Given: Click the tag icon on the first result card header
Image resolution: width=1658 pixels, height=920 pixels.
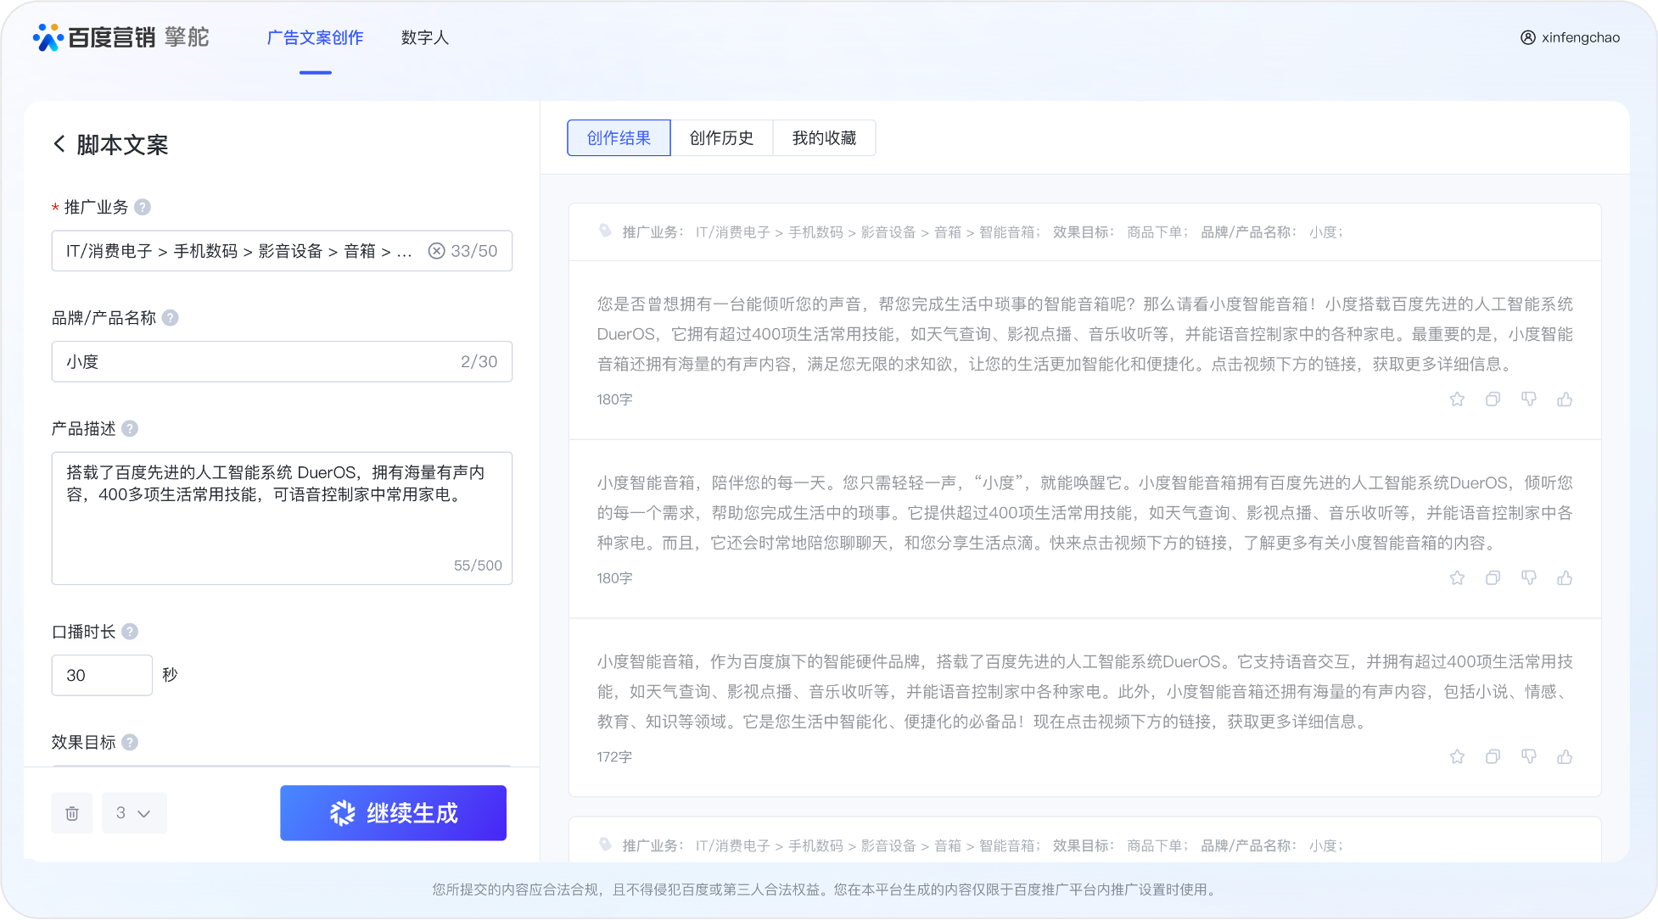Looking at the screenshot, I should [x=605, y=231].
